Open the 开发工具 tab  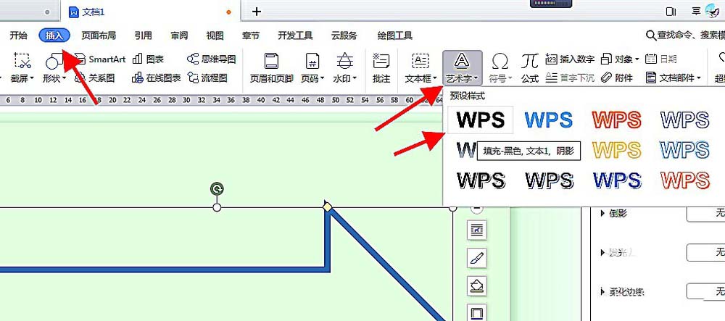pos(296,36)
